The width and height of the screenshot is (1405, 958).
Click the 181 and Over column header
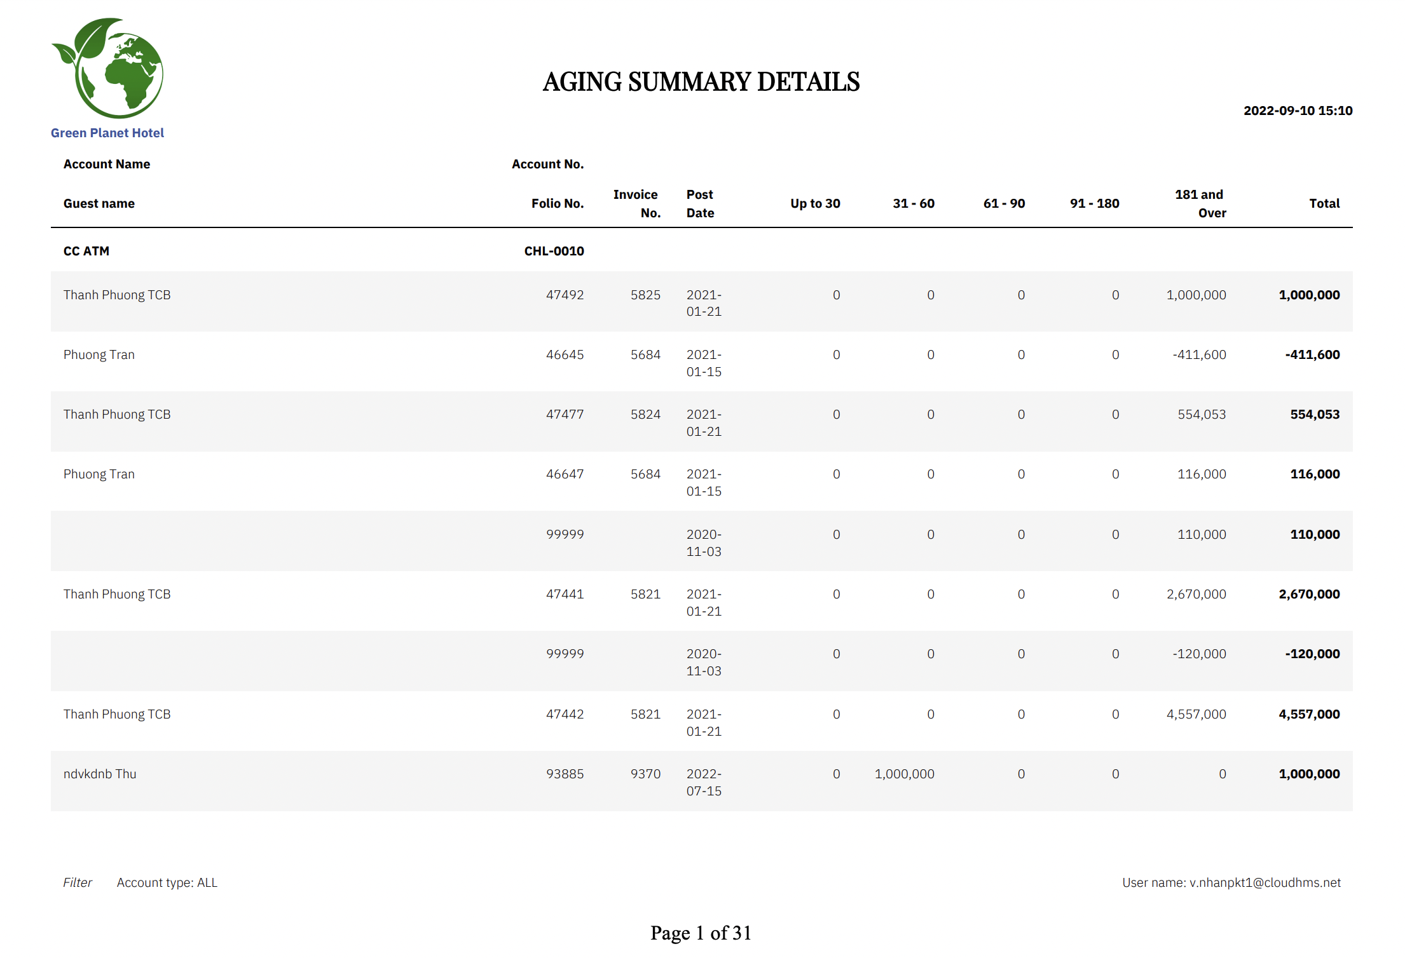(x=1200, y=203)
